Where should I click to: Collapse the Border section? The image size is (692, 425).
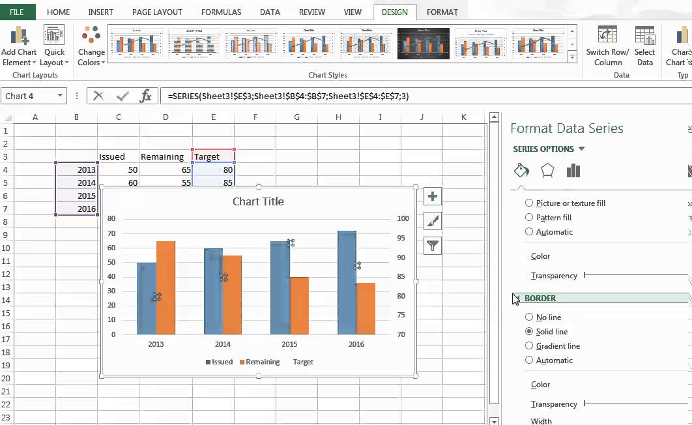coord(516,299)
